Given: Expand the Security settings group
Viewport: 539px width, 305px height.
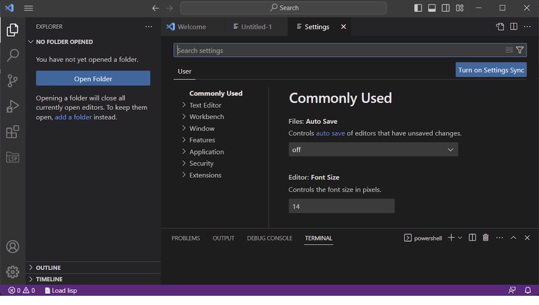Looking at the screenshot, I should tap(202, 164).
